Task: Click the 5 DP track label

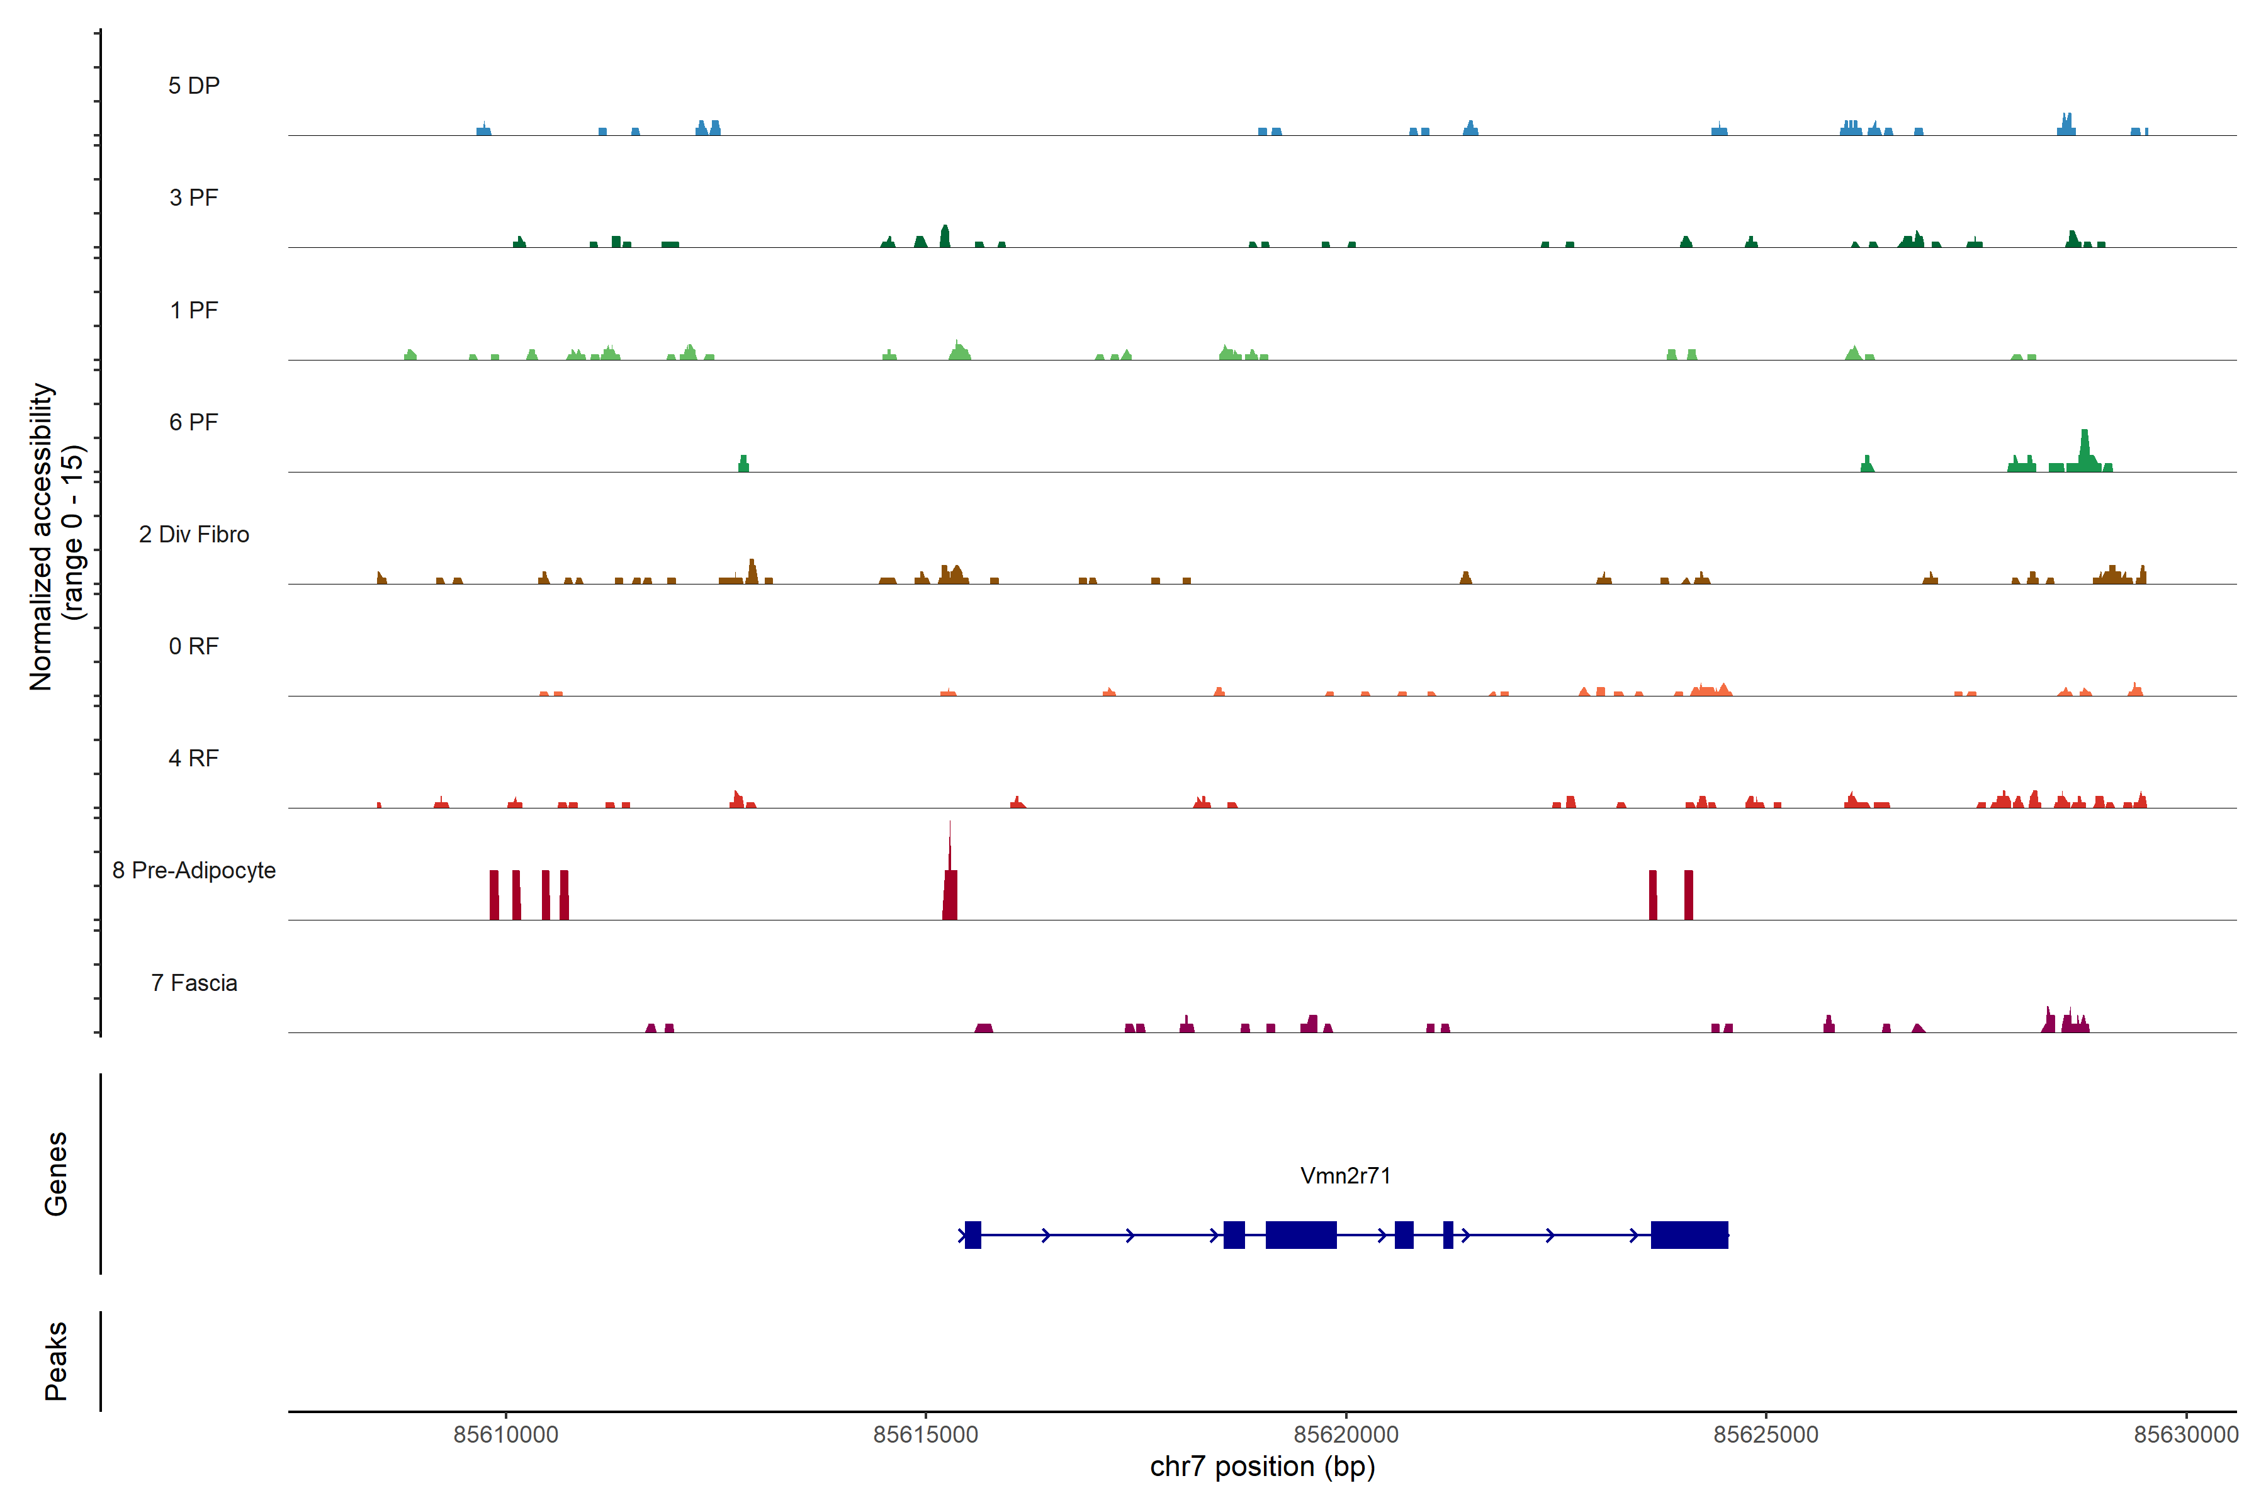Action: click(194, 86)
